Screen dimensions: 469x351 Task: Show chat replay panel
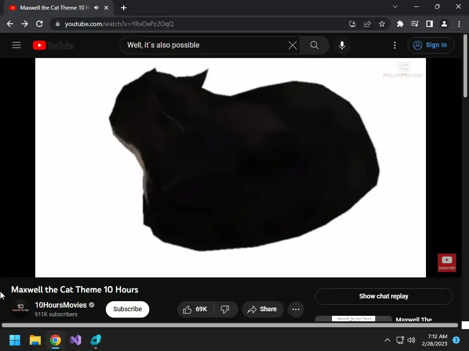coord(383,296)
